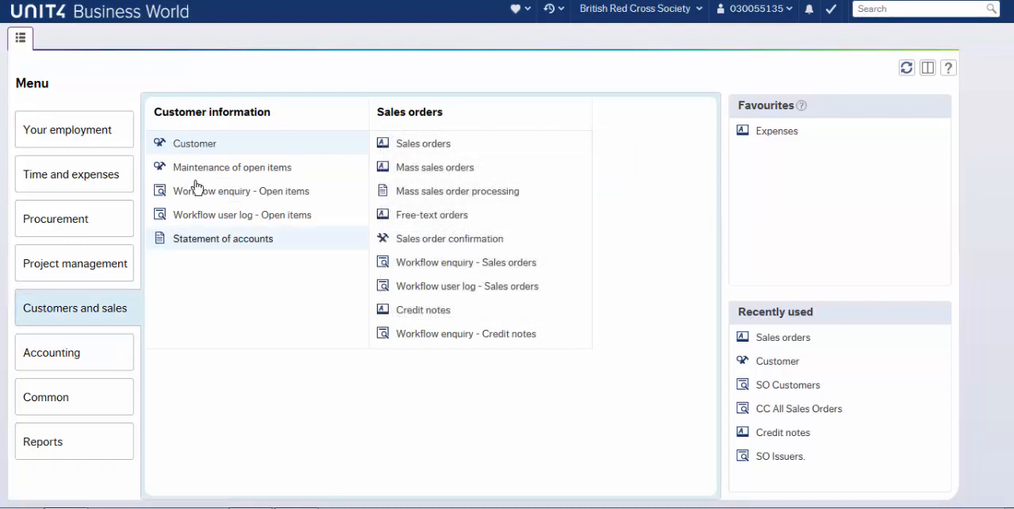Toggle the column layout icon
Screen dimensions: 1014x509
pyautogui.click(x=928, y=68)
